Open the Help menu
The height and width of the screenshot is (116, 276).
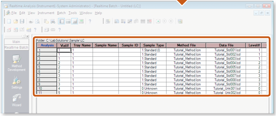click(x=98, y=13)
